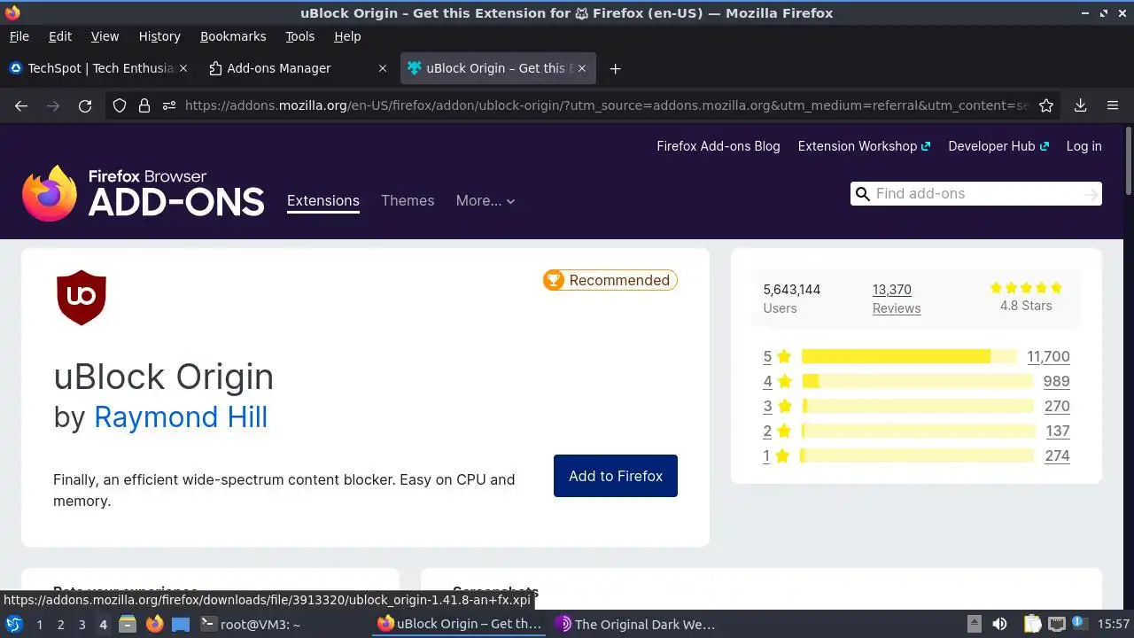Switch to workspace 1 in taskbar
This screenshot has height=638, width=1134.
[39, 624]
